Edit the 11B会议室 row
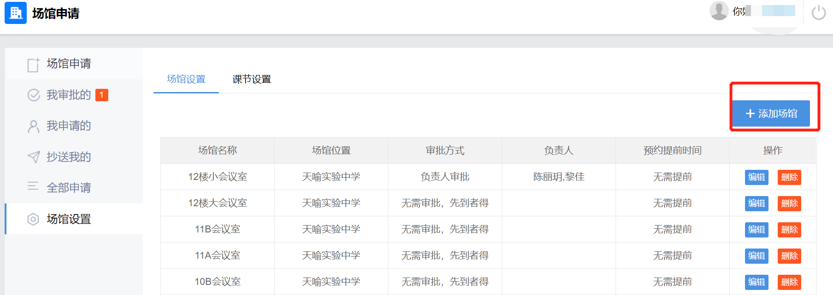Image resolution: width=833 pixels, height=295 pixels. click(x=756, y=230)
